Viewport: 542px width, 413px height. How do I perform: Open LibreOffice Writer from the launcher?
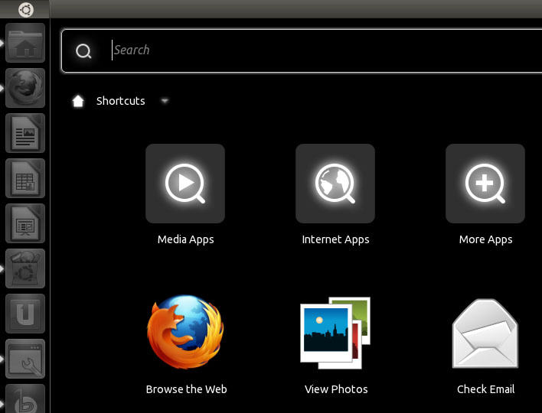pos(25,133)
